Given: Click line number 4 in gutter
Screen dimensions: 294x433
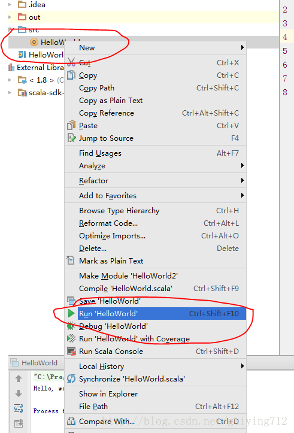Looking at the screenshot, I should [x=285, y=37].
